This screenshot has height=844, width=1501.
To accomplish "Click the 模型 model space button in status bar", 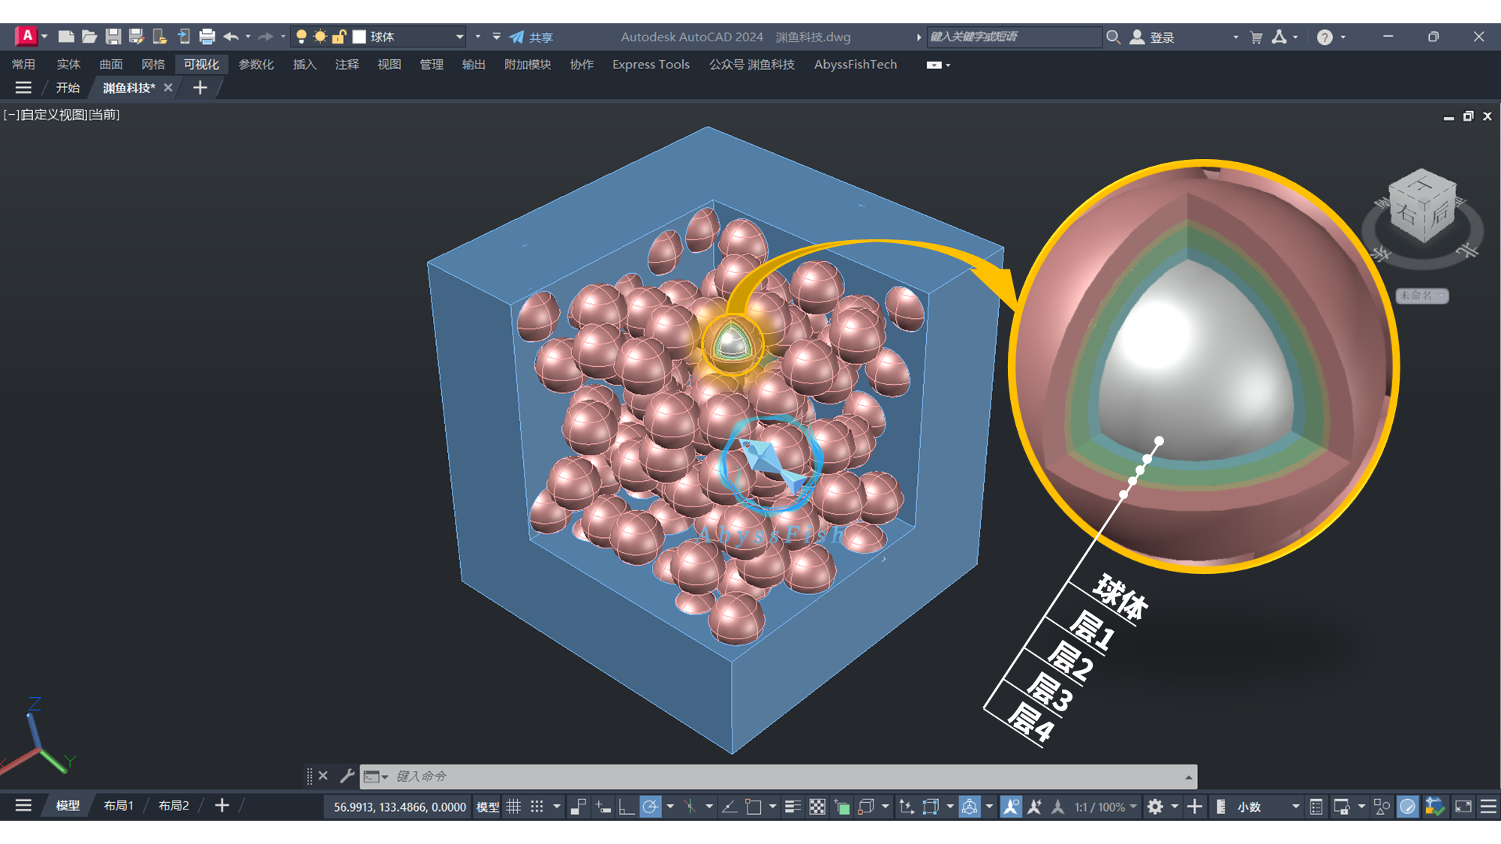I will pyautogui.click(x=488, y=806).
